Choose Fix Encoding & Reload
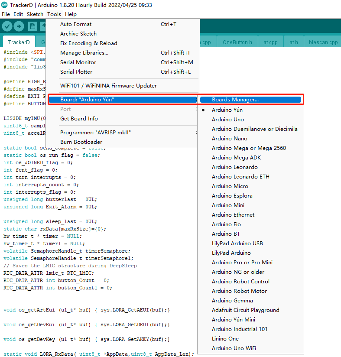 point(123,43)
